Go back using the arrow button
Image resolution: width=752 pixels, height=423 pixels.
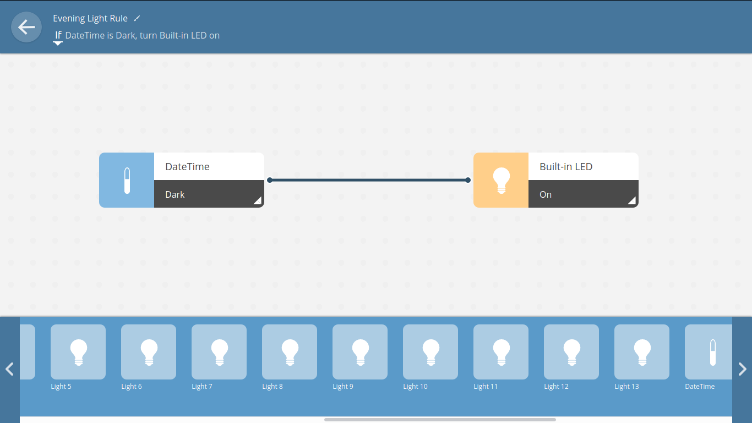26,26
